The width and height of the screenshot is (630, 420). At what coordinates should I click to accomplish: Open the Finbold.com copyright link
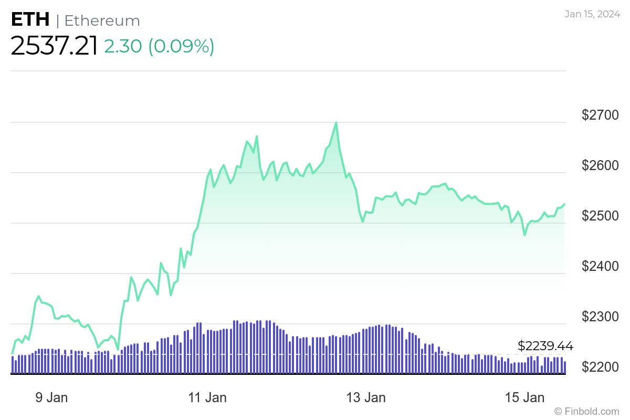pos(586,411)
